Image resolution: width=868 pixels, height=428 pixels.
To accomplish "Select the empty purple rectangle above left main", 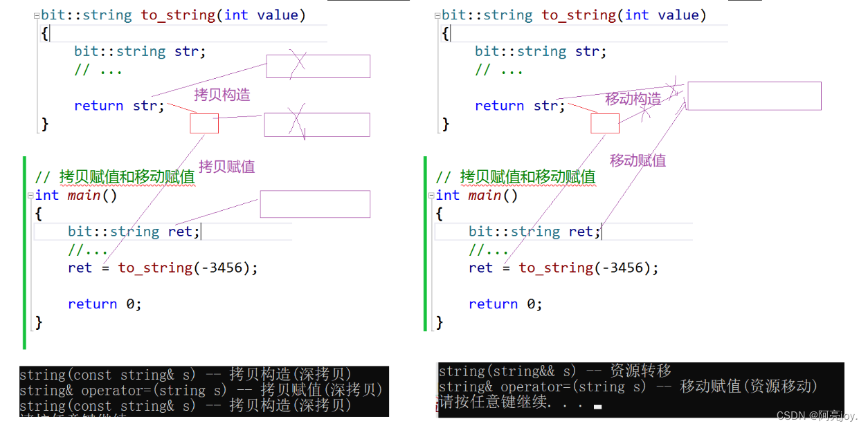I will point(315,203).
